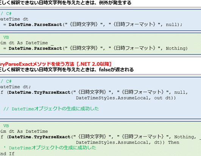Click 'DateTime.ParseExact' in the C# block ending with null
Image resolution: width=201 pixels, height=156 pixels.
point(35,25)
